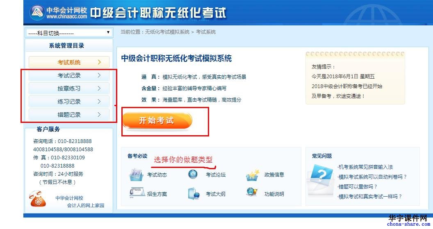The width and height of the screenshot is (433, 229).
Task: Click the 考试论坛 clock icon
Action: [193, 174]
